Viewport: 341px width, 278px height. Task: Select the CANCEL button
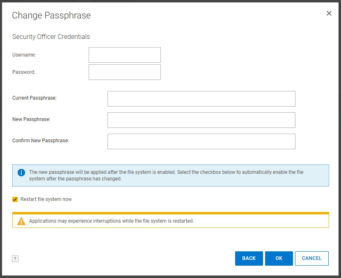pyautogui.click(x=311, y=258)
